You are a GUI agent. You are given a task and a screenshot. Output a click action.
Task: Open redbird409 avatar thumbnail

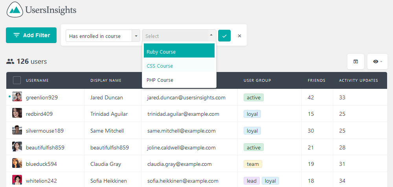tap(17, 113)
